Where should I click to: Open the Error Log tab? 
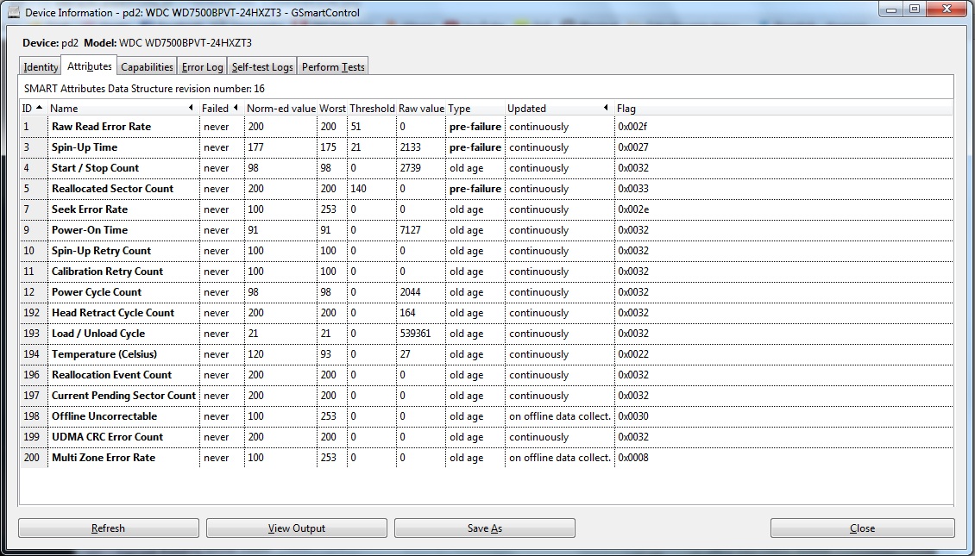click(x=202, y=66)
